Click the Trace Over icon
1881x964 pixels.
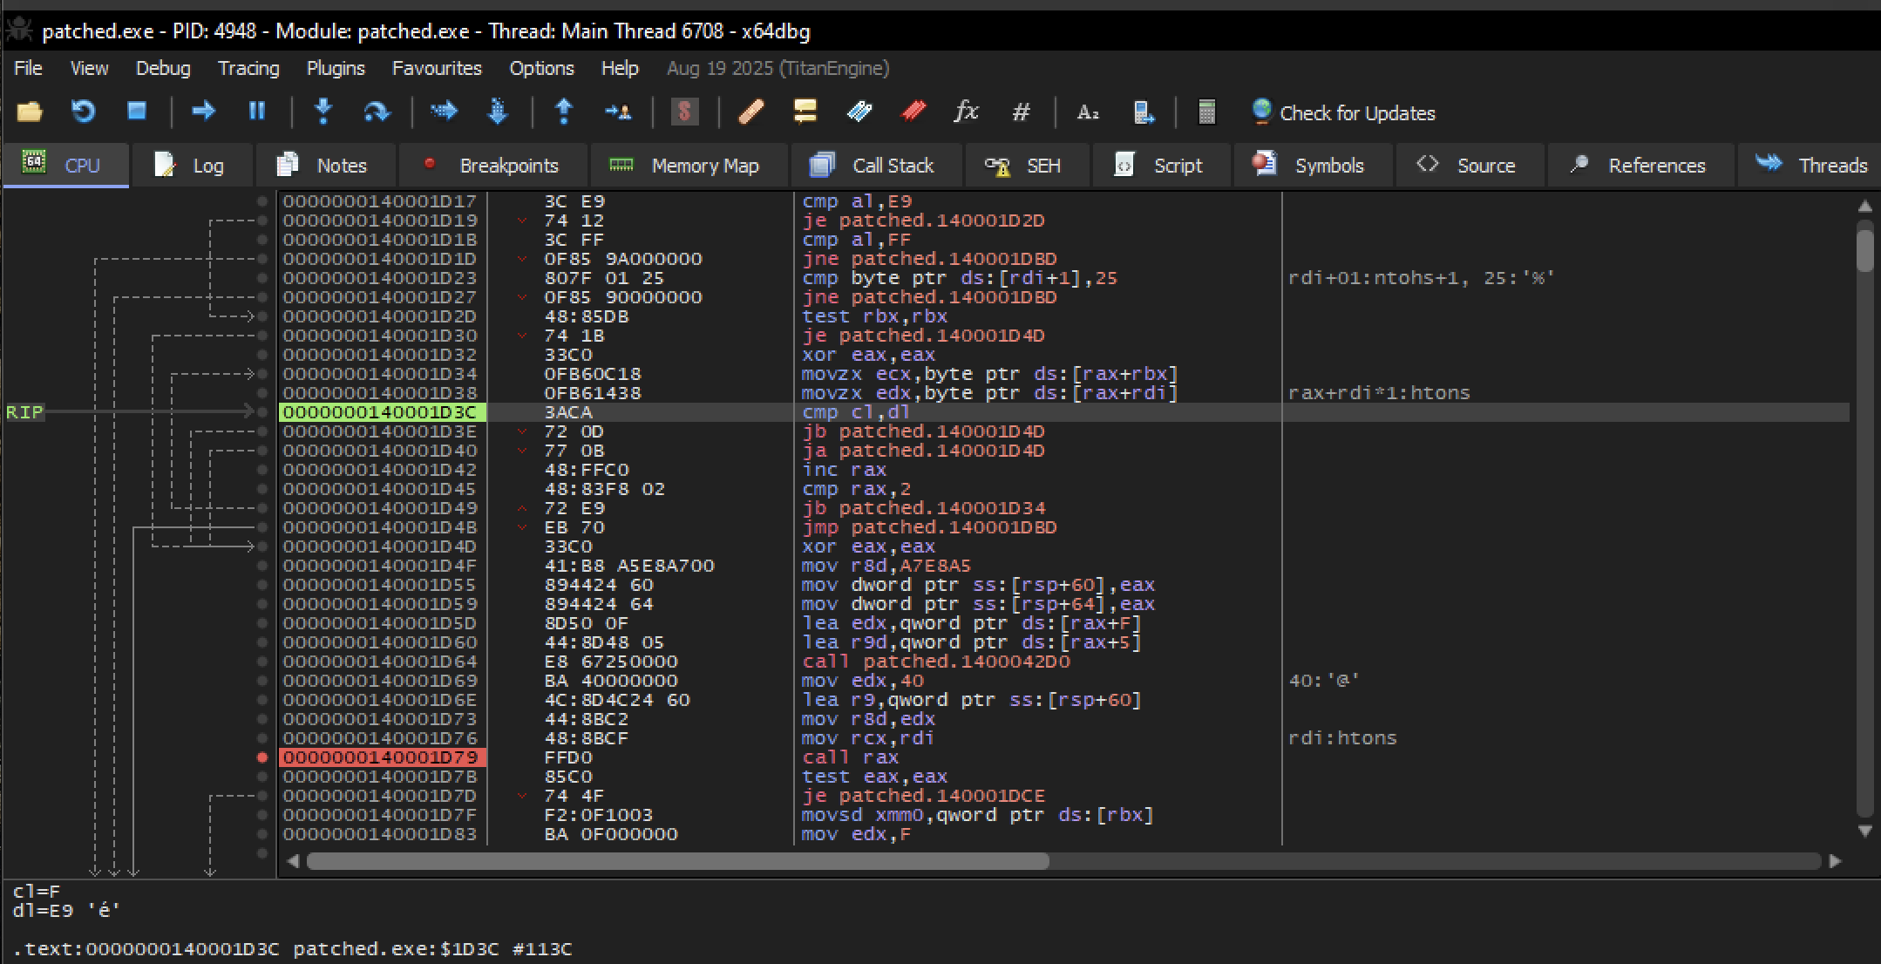tap(498, 112)
